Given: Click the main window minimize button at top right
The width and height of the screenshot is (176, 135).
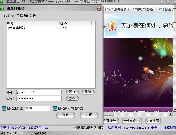Looking at the screenshot, I should click(162, 2).
